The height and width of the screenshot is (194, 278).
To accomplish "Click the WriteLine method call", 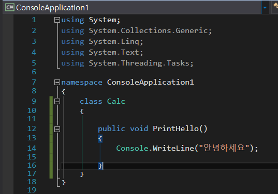I will click(173, 148).
